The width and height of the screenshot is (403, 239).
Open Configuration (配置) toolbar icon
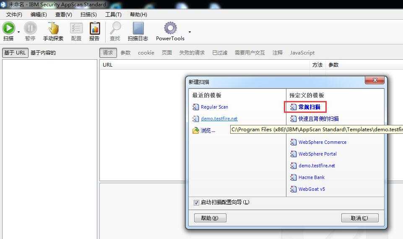click(76, 28)
